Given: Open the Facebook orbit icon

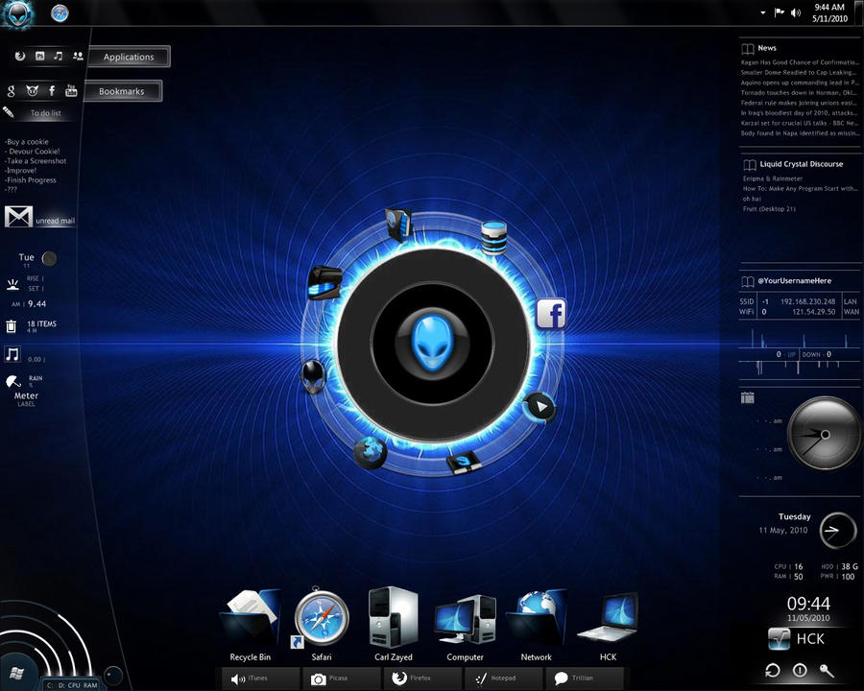Looking at the screenshot, I should pos(551,314).
